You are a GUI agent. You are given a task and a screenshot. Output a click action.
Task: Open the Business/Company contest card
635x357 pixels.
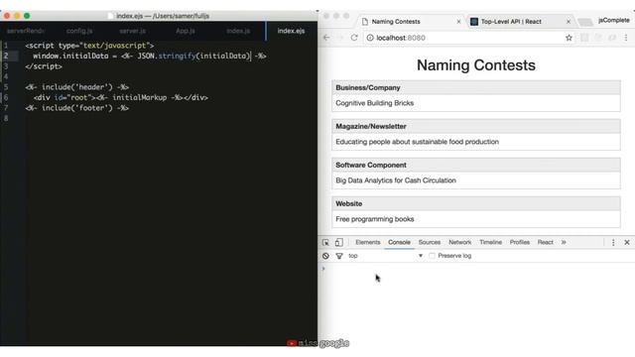pyautogui.click(x=476, y=96)
